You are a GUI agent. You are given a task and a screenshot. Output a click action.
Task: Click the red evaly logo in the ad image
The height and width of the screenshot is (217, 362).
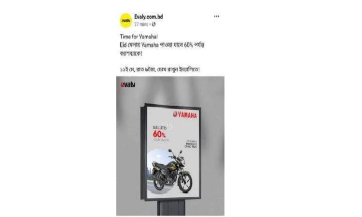click(128, 85)
